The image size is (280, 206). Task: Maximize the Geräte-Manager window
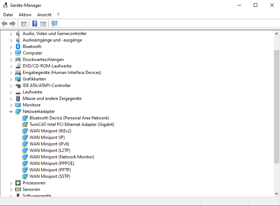pos(255,5)
